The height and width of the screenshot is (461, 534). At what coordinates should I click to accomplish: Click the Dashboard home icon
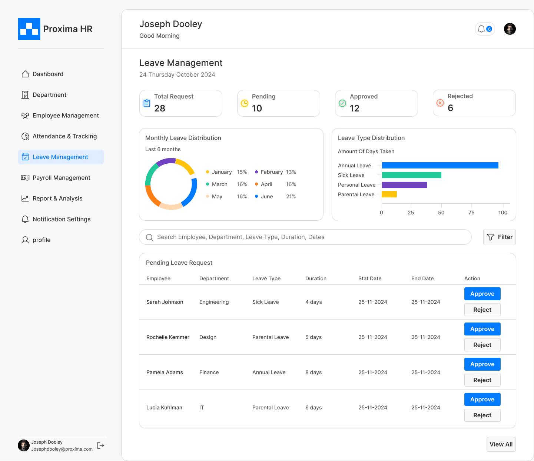click(x=25, y=74)
